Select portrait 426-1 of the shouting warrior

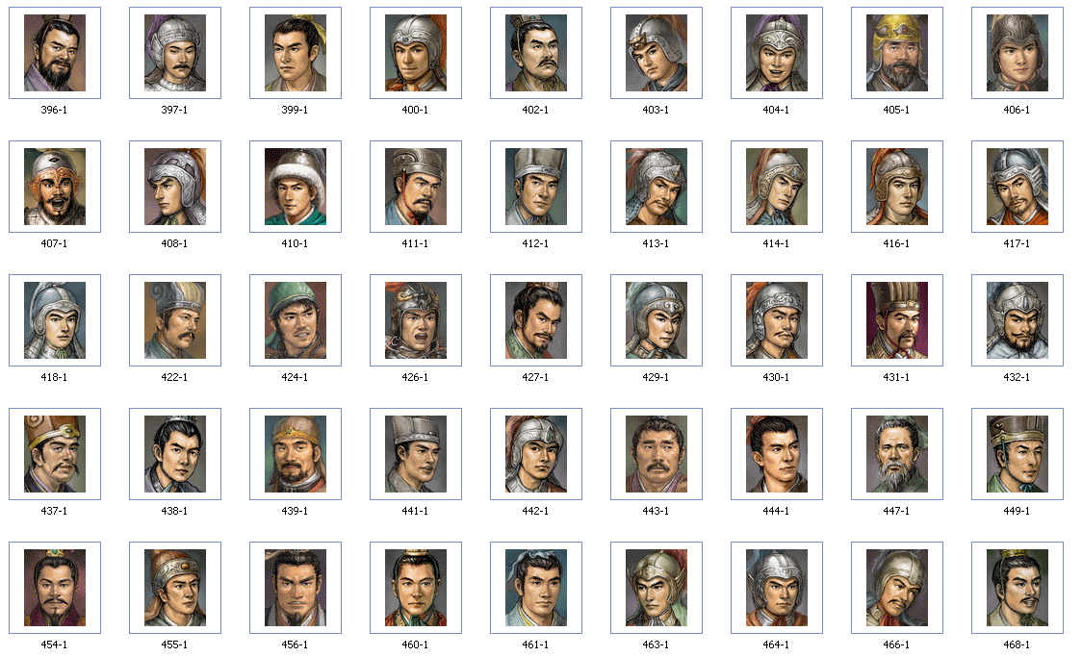[416, 320]
